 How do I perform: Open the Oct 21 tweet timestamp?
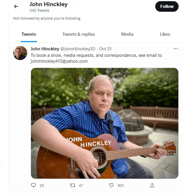coord(105,49)
